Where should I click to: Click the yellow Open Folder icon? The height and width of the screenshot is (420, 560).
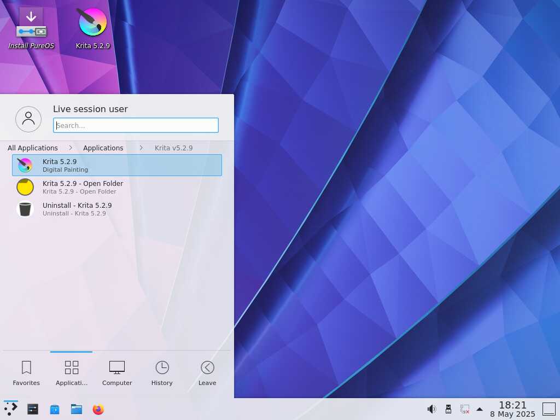click(x=25, y=187)
